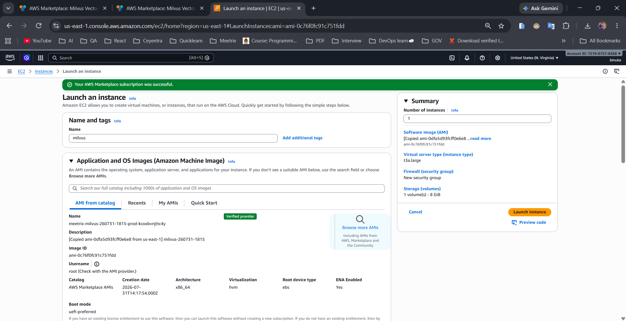
Task: Collapse the Summary panel
Action: 406,101
